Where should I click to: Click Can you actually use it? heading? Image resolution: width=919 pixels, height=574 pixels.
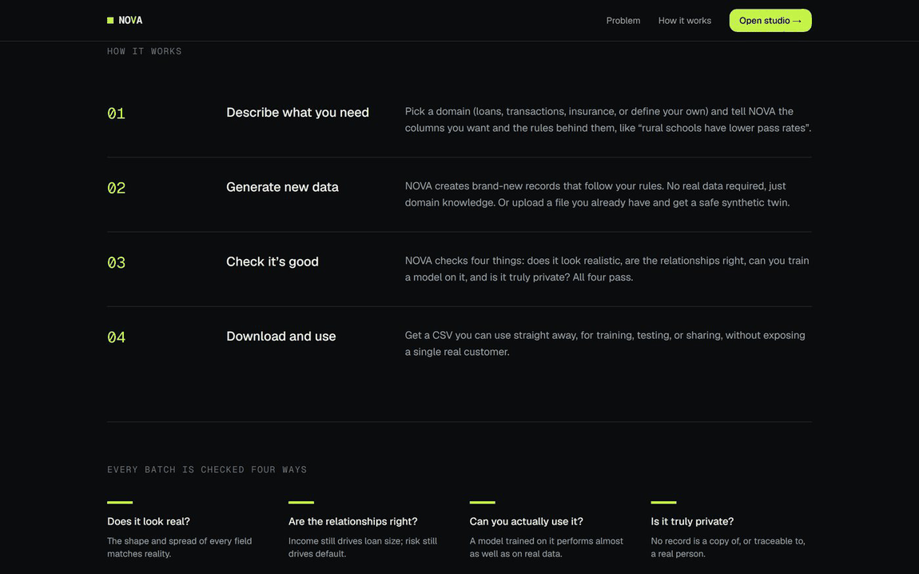[527, 521]
